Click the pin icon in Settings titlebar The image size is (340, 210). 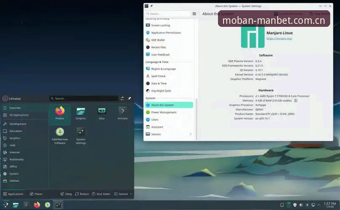151,6
